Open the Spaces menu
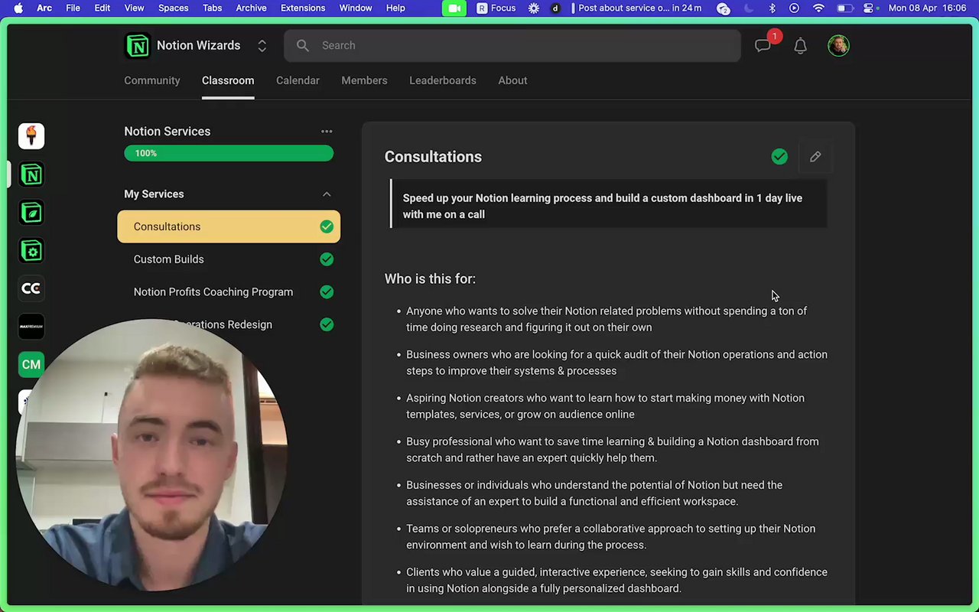The height and width of the screenshot is (612, 979). (173, 8)
